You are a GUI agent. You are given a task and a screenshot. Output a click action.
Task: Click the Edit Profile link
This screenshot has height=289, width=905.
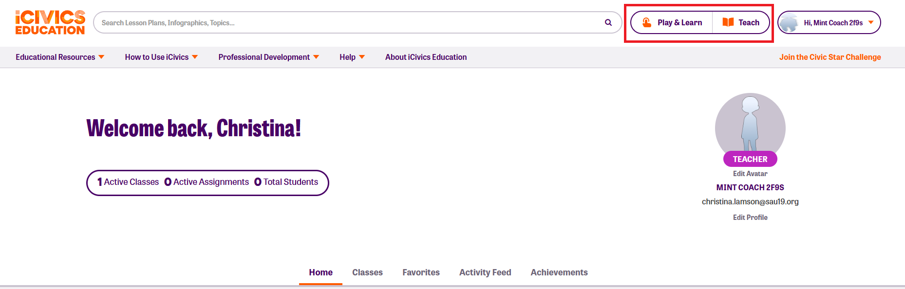pyautogui.click(x=750, y=217)
